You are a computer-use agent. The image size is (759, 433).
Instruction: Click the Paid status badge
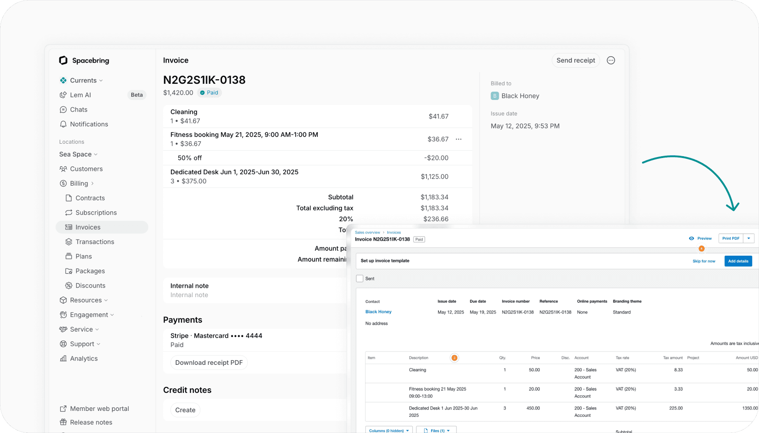pos(210,93)
